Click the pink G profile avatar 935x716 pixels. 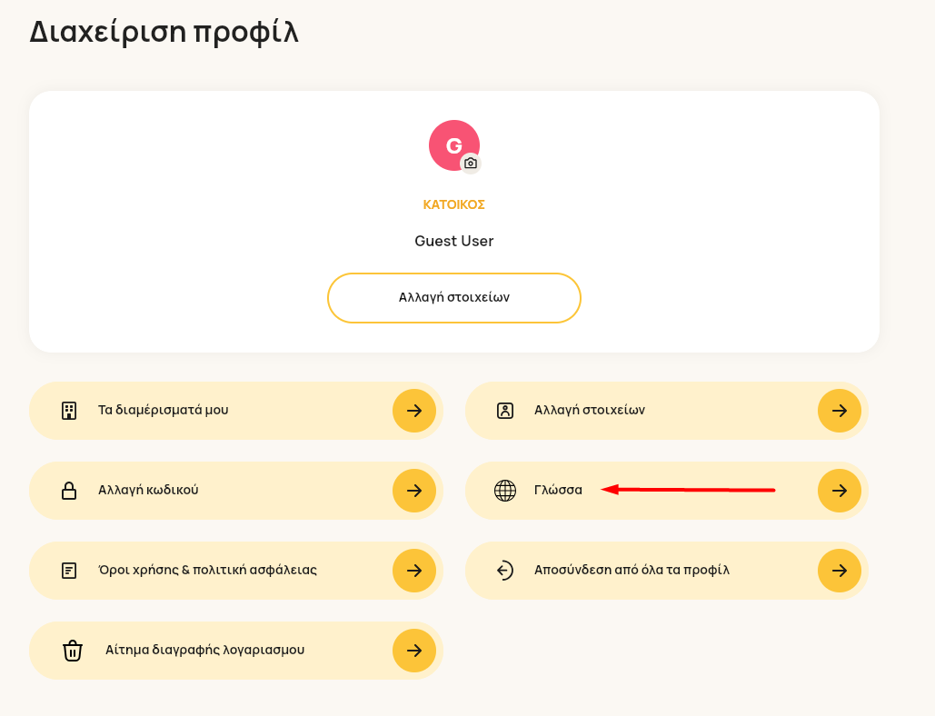click(x=454, y=145)
